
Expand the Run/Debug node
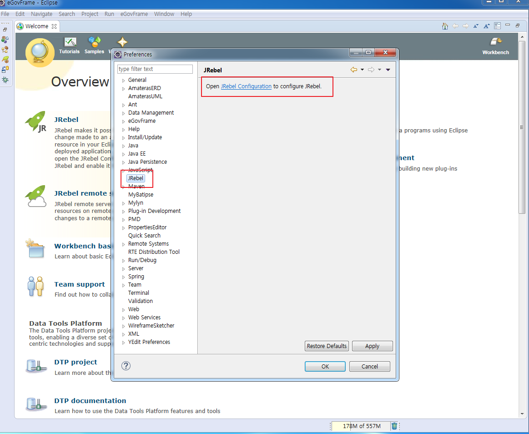coord(123,261)
